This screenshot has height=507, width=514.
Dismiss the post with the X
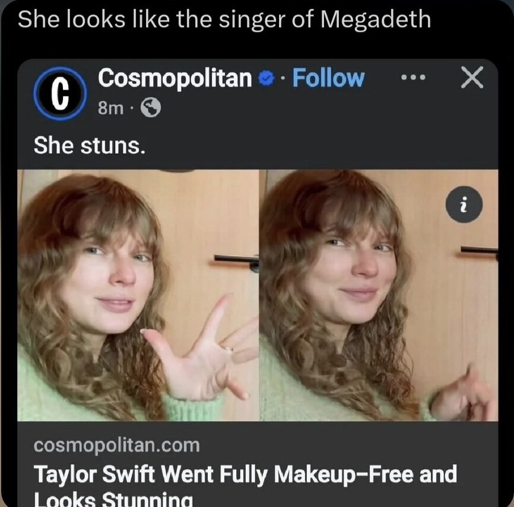point(472,78)
